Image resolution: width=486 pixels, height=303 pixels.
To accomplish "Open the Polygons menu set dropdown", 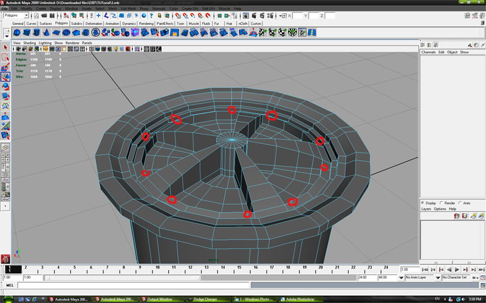I will click(x=15, y=15).
